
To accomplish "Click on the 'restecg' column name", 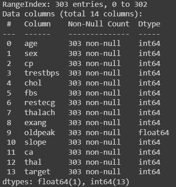I will pos(40,103).
